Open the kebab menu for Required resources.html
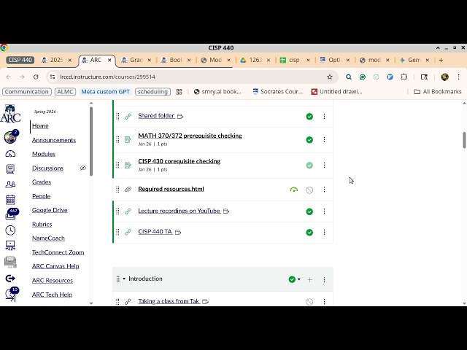The image size is (467, 350). pos(324,190)
